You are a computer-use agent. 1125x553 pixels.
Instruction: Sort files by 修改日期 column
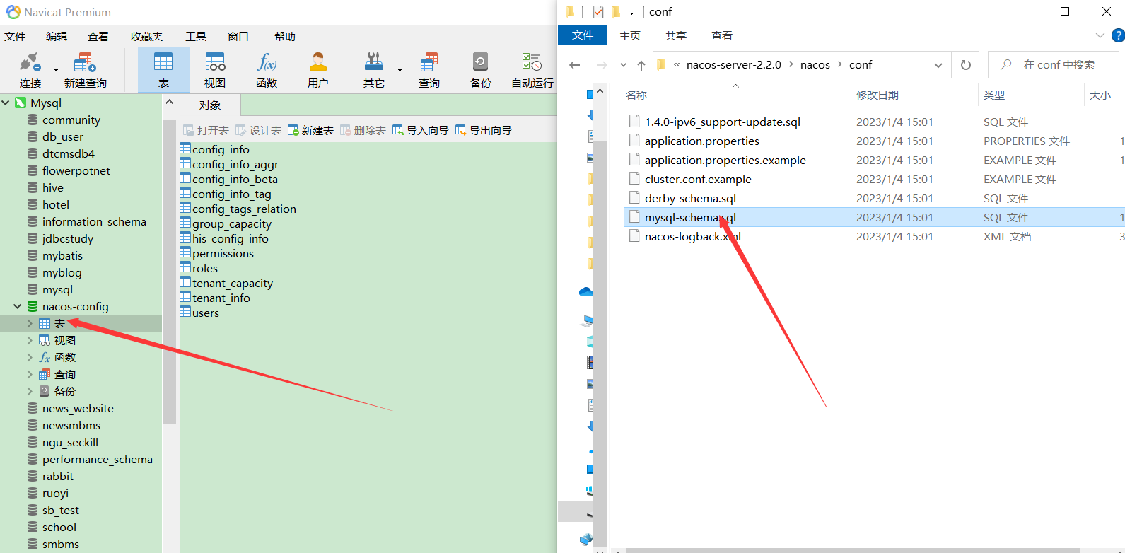point(878,95)
